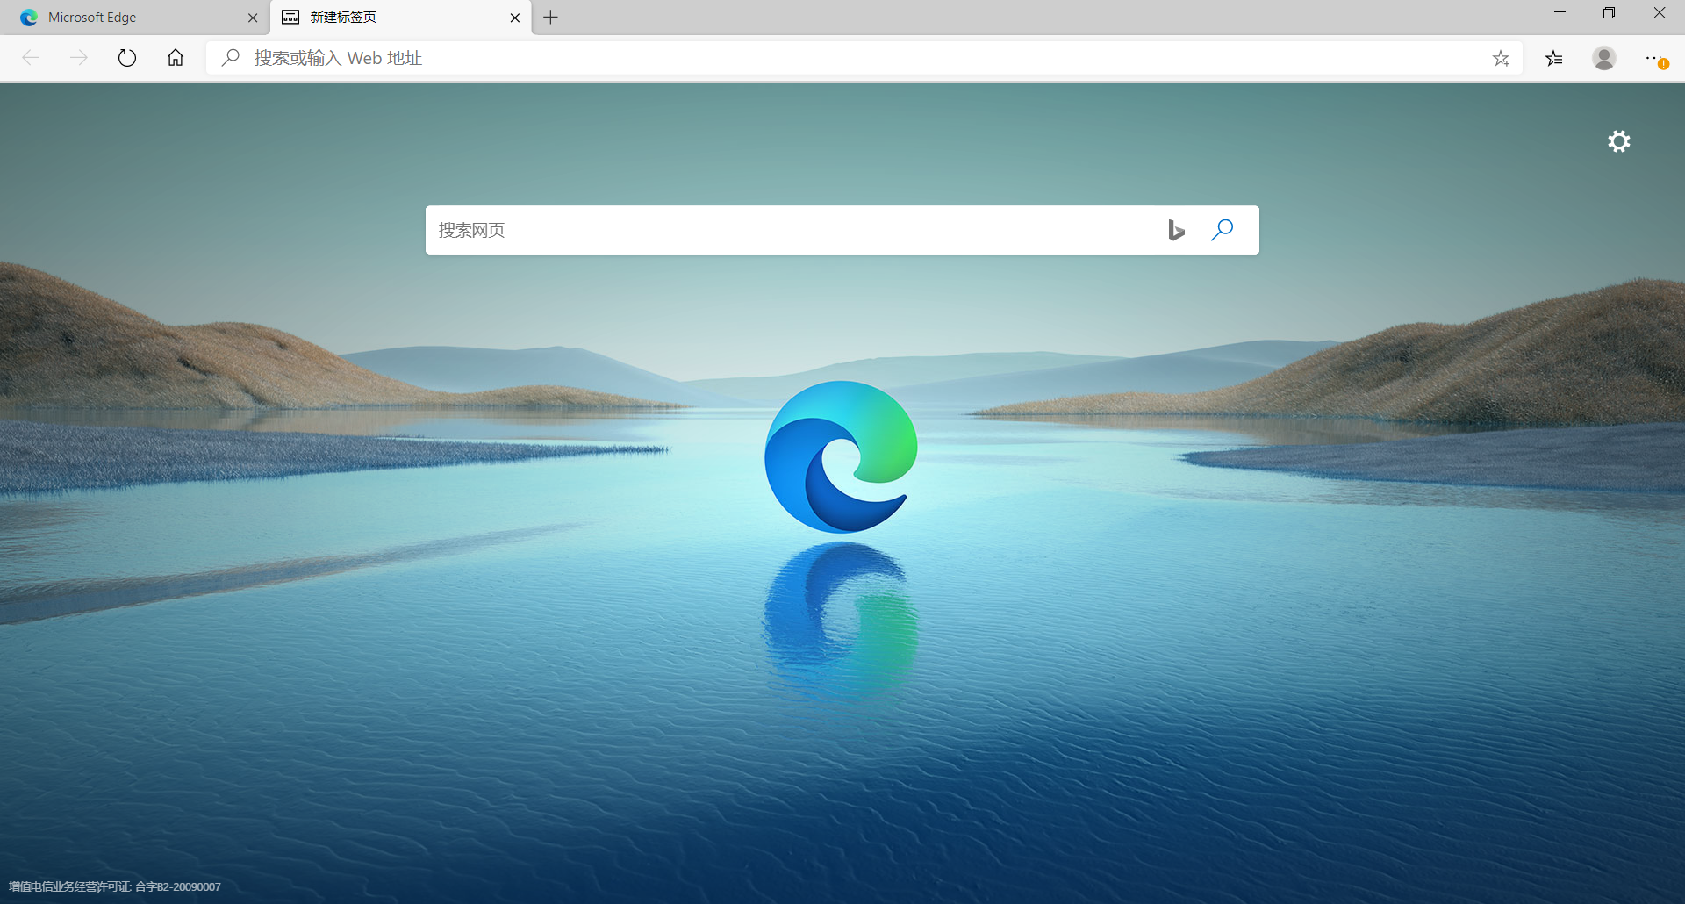Focus the 搜索或输入 Web 地址 address bar
Screen dimensions: 1685x904
[864, 58]
